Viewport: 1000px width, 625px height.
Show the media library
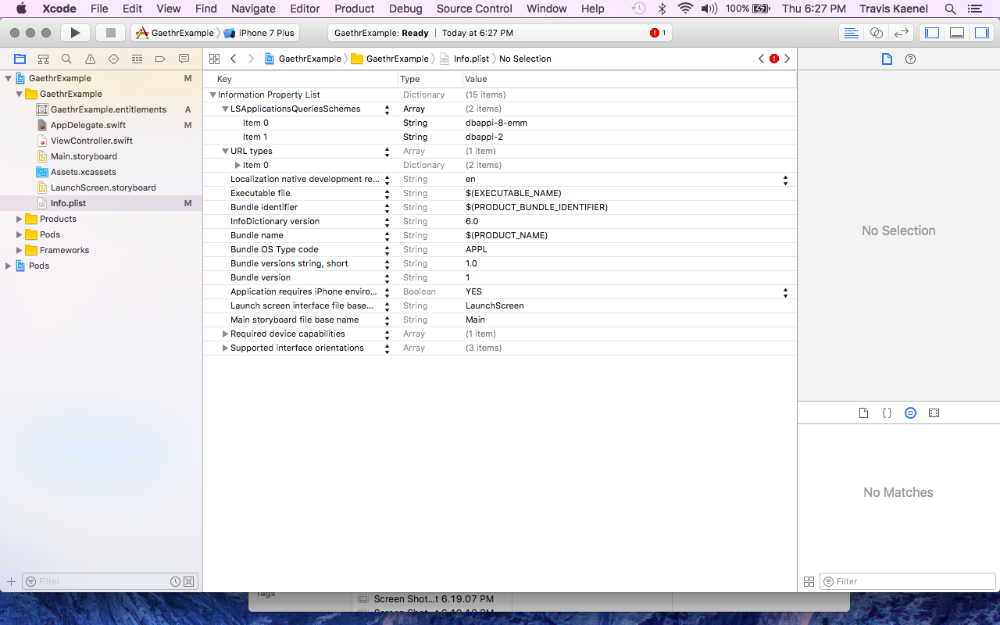[x=934, y=412]
